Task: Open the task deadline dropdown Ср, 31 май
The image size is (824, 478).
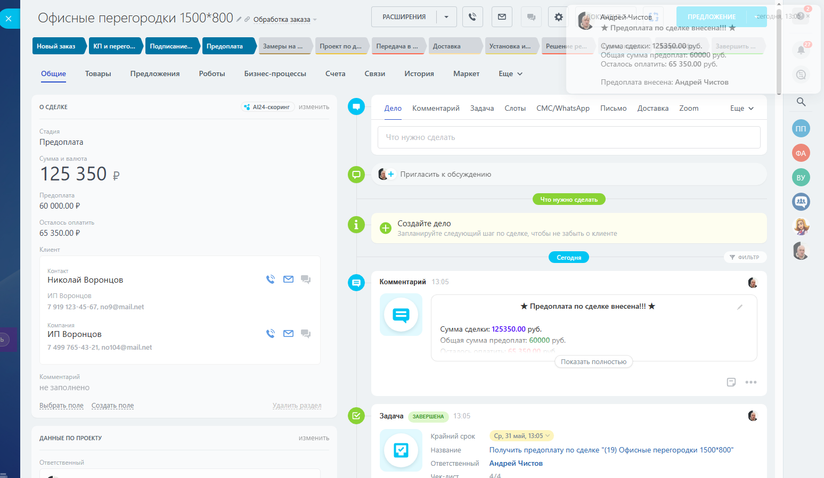Action: [x=521, y=436]
